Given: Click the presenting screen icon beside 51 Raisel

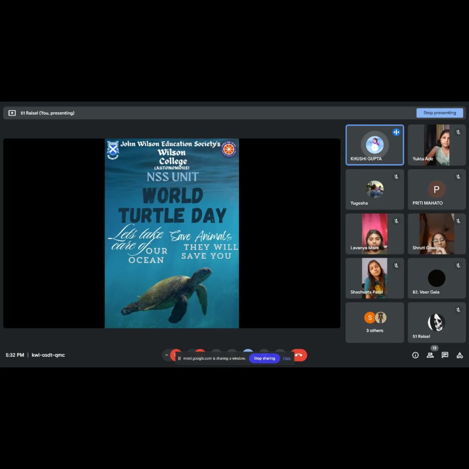Looking at the screenshot, I should point(12,113).
